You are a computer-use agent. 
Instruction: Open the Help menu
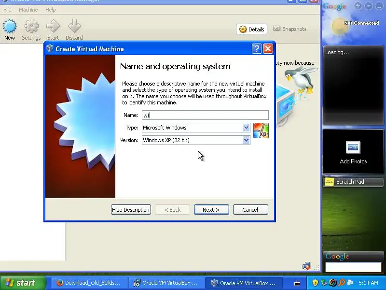click(51, 10)
